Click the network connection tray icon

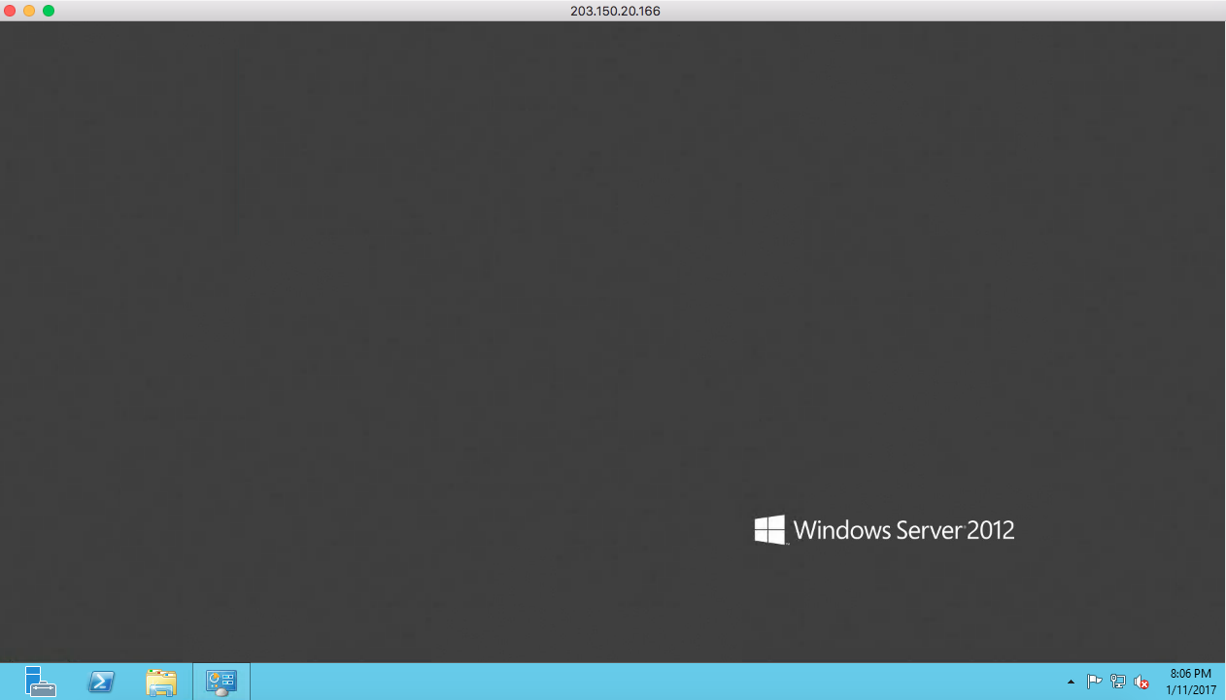point(1118,682)
